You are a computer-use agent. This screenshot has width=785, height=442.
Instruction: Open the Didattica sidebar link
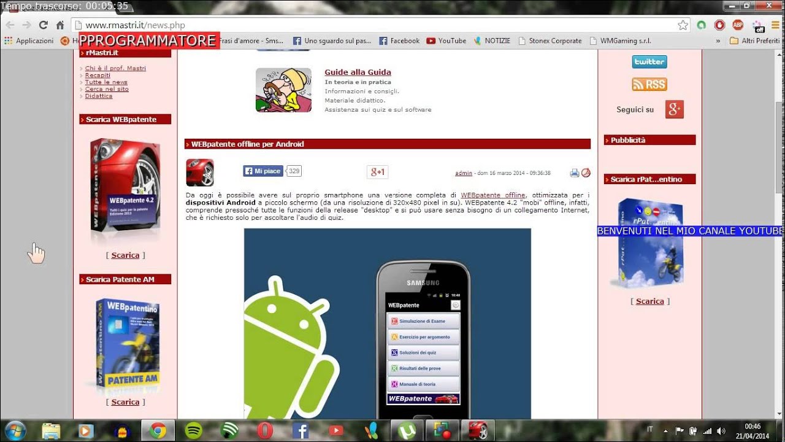(x=99, y=96)
